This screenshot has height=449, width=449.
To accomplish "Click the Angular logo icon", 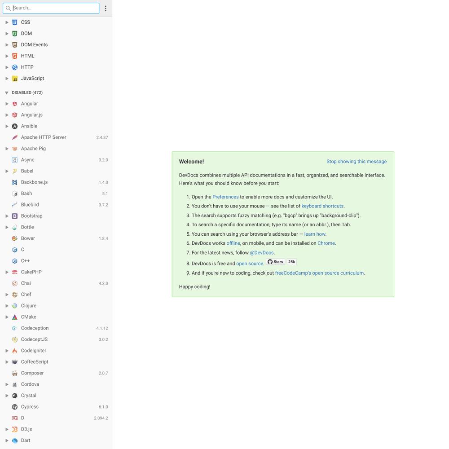I will click(x=15, y=104).
